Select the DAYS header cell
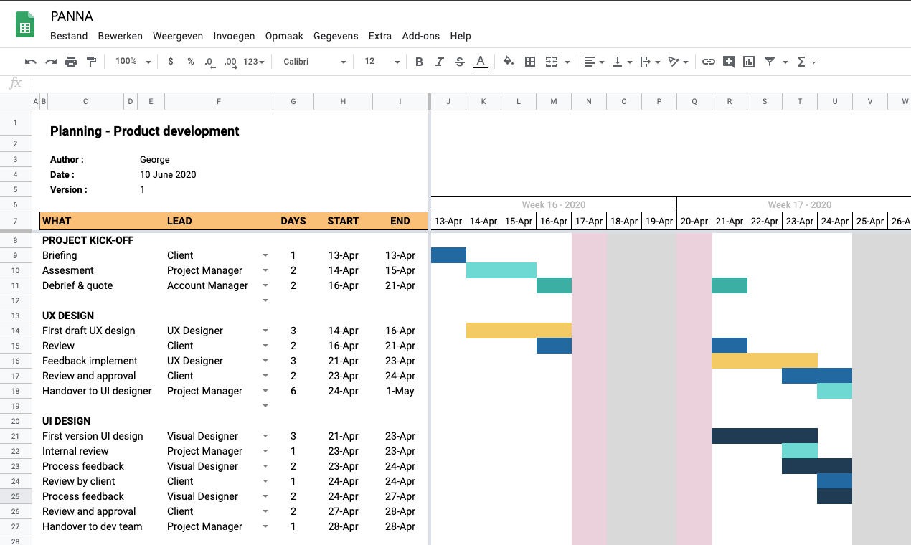Viewport: 911px width, 545px height. (293, 221)
